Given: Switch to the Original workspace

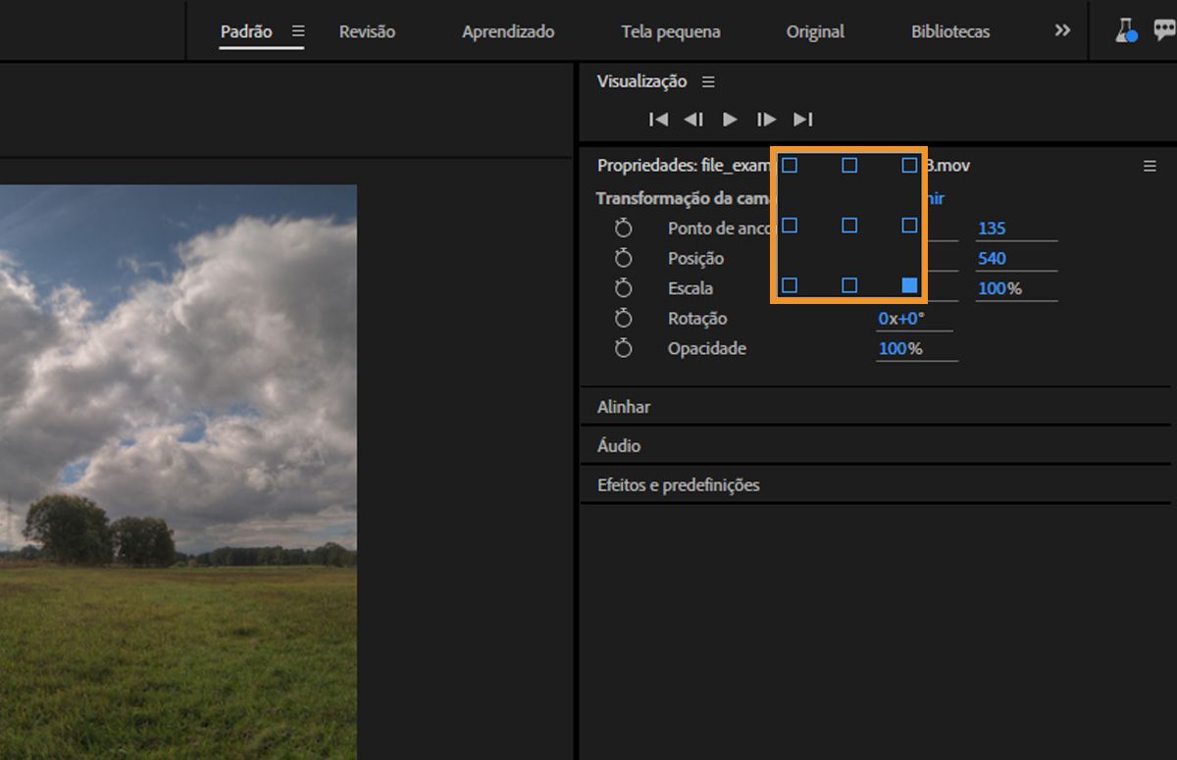Looking at the screenshot, I should click(815, 31).
